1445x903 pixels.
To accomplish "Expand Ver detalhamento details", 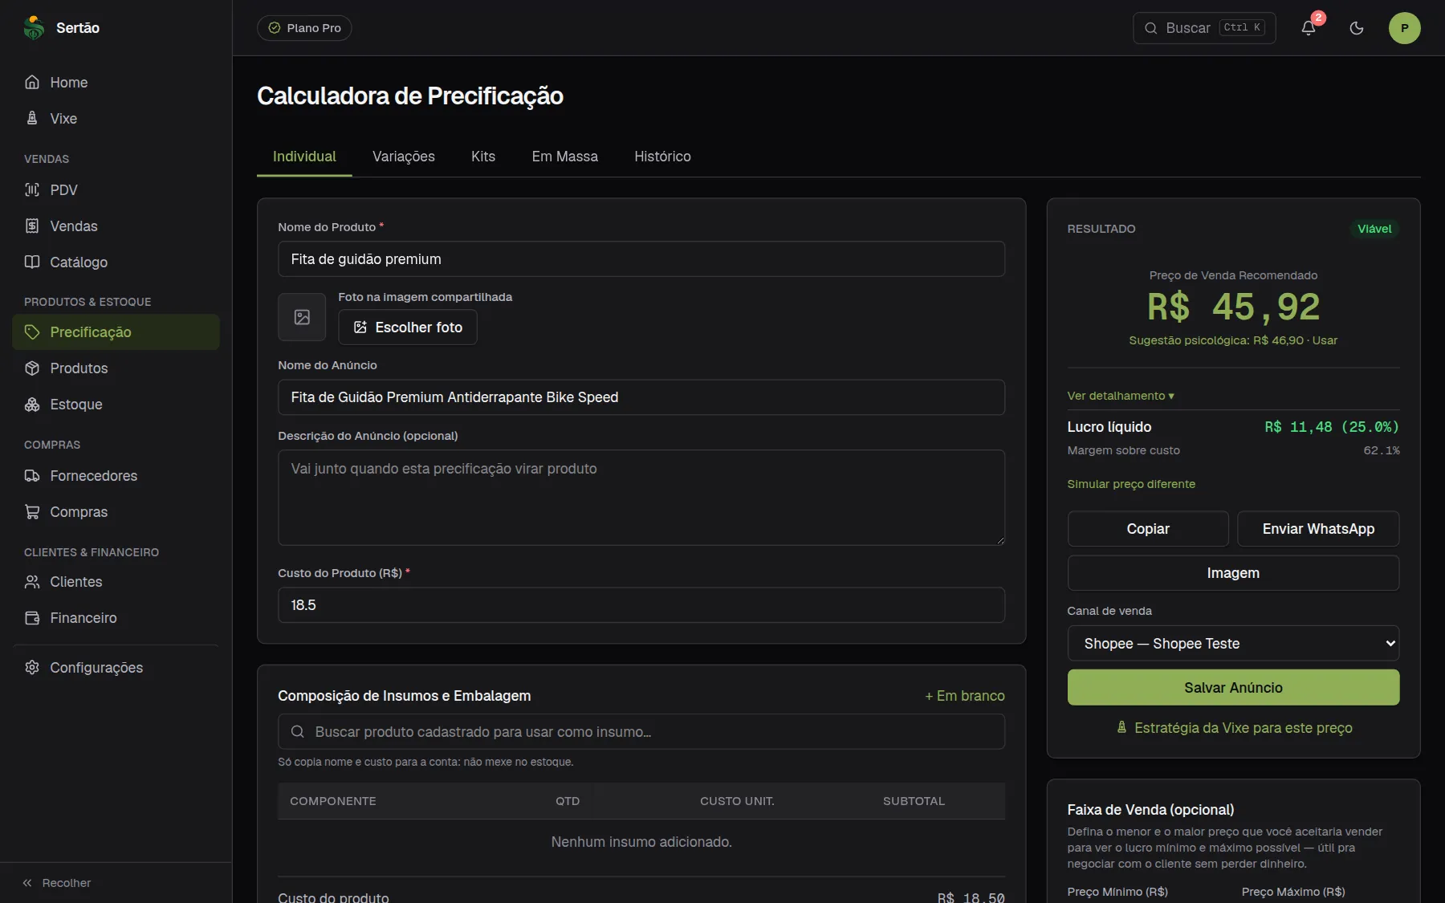I will click(1121, 396).
